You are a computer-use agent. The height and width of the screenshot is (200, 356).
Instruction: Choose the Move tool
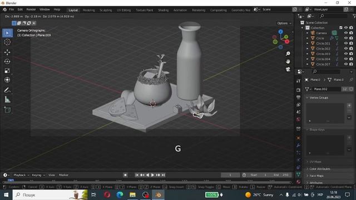(7, 52)
